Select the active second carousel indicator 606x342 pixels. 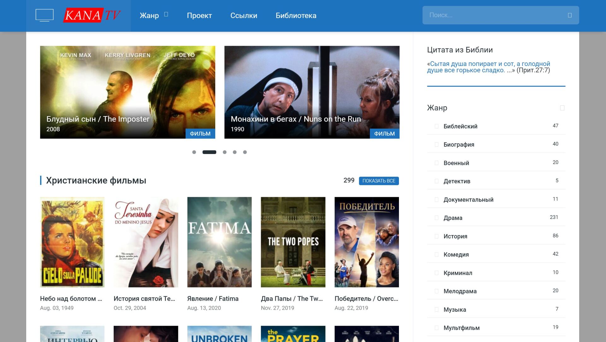click(x=209, y=152)
